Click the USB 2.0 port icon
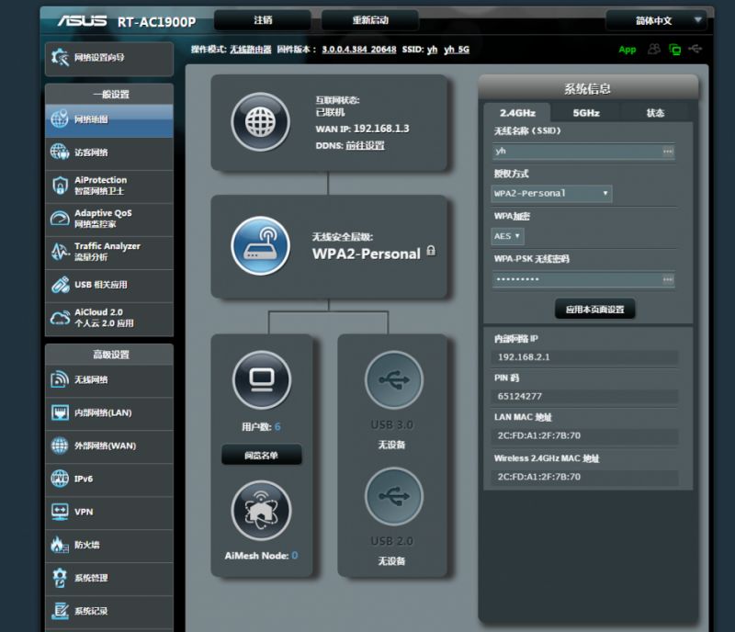Screen dimensions: 735x632 pyautogui.click(x=393, y=497)
